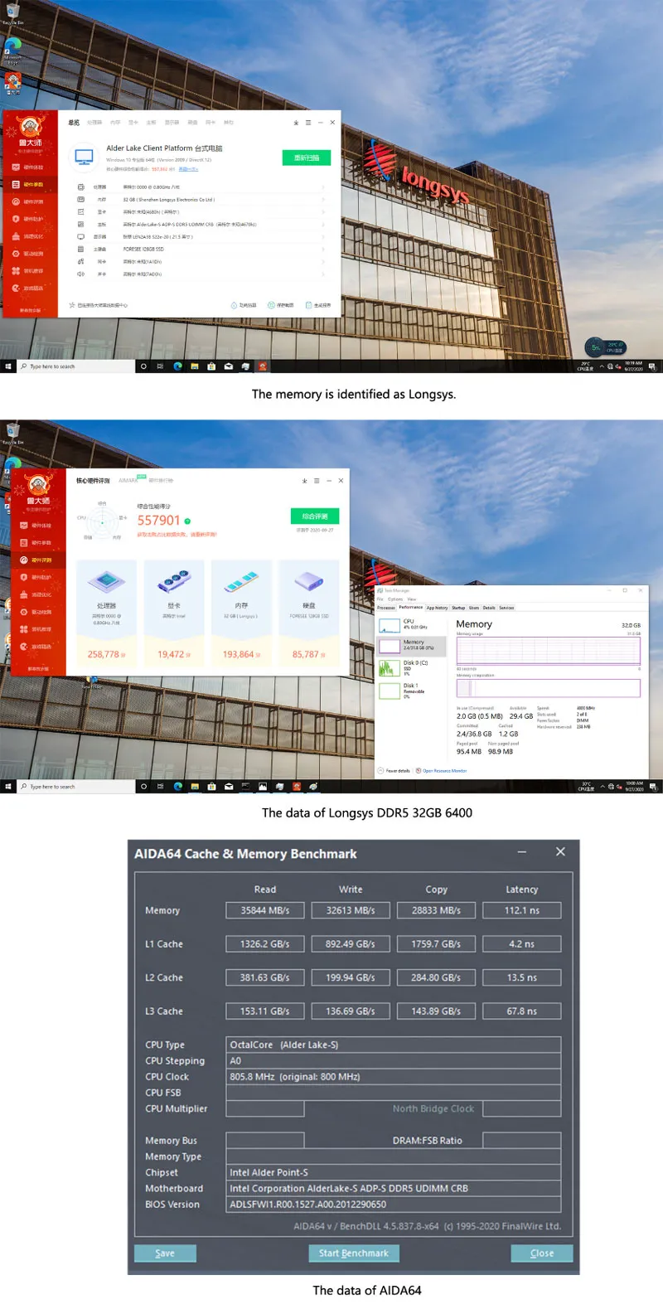Image resolution: width=663 pixels, height=1314 pixels.
Task: Click the hard disk icon above score 85,787
Action: [x=309, y=581]
